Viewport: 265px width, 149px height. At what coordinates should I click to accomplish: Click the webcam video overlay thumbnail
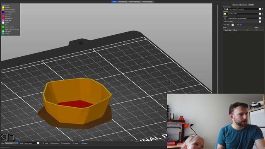click(x=216, y=121)
